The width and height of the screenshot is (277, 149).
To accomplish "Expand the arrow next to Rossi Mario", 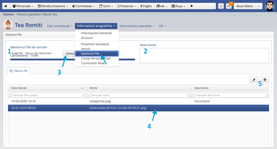I will [x=259, y=6].
